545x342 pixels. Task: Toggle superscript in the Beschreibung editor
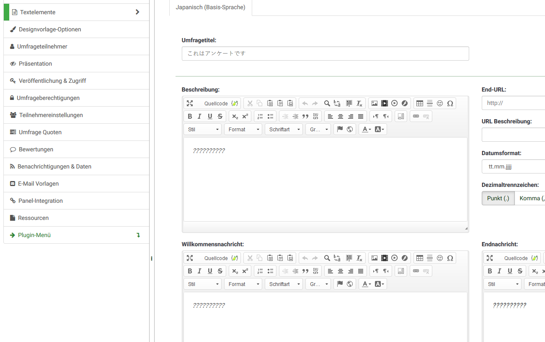coord(245,116)
